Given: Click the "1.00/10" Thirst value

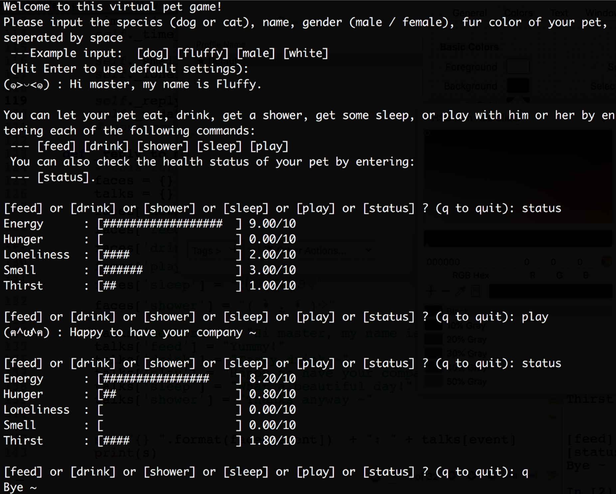Looking at the screenshot, I should tap(272, 286).
